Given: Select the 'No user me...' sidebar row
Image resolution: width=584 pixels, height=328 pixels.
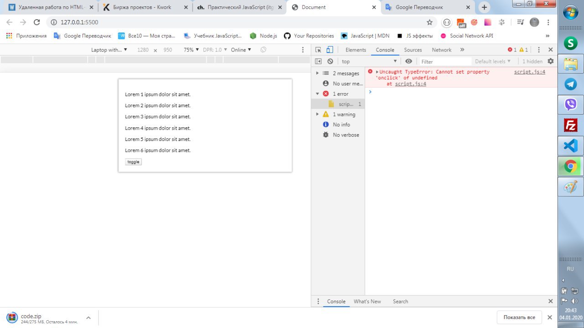Looking at the screenshot, I should 338,83.
